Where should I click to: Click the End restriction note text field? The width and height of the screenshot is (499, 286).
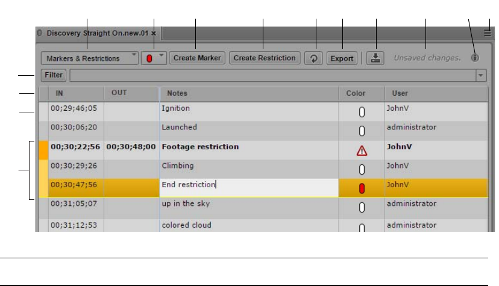click(249, 188)
